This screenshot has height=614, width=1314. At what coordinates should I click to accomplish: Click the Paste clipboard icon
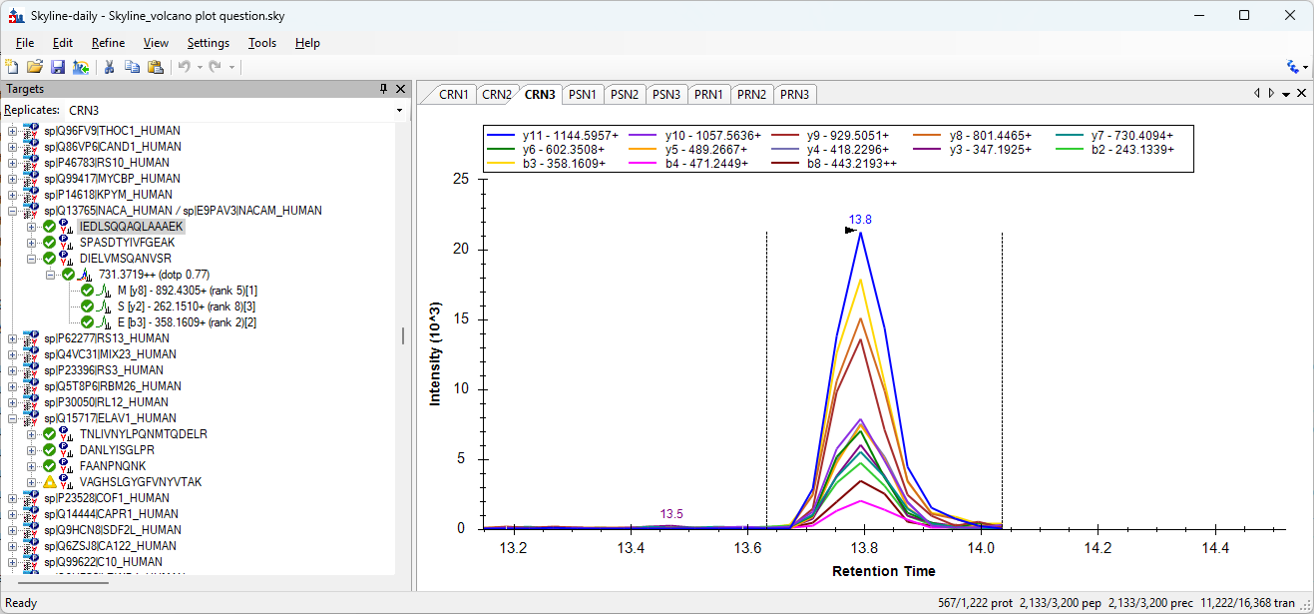pyautogui.click(x=155, y=67)
